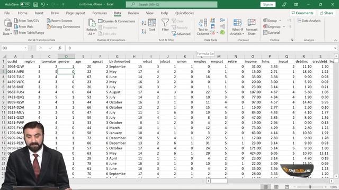Viewport: 339px width, 190px height.
Task: Expand the formula bar
Action: 335,48
